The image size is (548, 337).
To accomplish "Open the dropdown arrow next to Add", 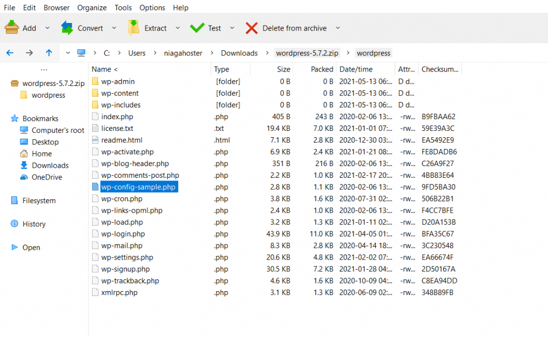I will pyautogui.click(x=47, y=28).
